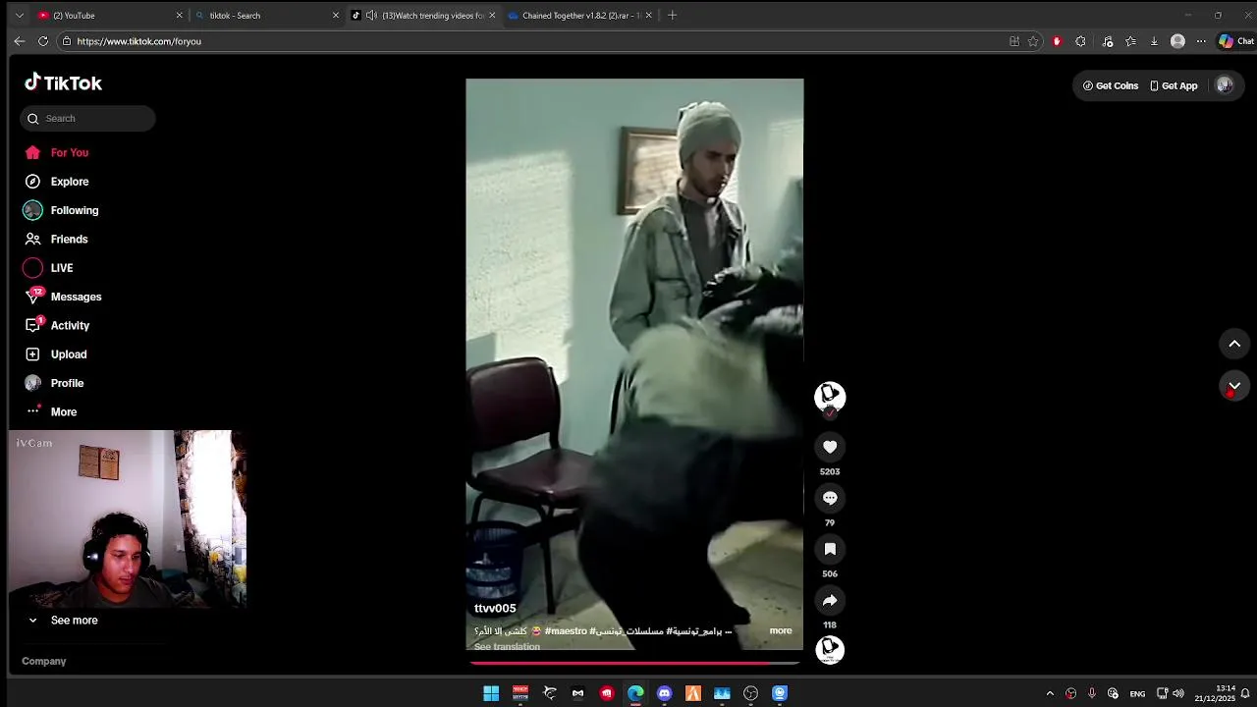Screen dimensions: 1257x707
Task: Open the Windows Start menu
Action: click(x=491, y=693)
